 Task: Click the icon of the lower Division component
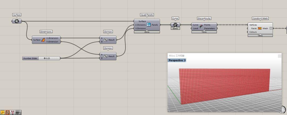(x=105, y=56)
